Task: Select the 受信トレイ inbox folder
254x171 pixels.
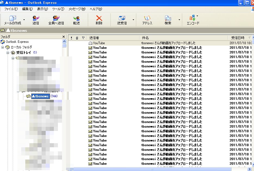Action: click(x=23, y=53)
